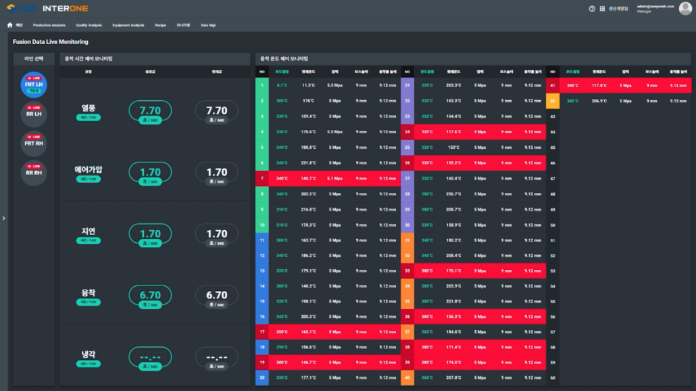Click the 7.70 setpoint value pill
This screenshot has height=391, width=696.
[x=150, y=112]
